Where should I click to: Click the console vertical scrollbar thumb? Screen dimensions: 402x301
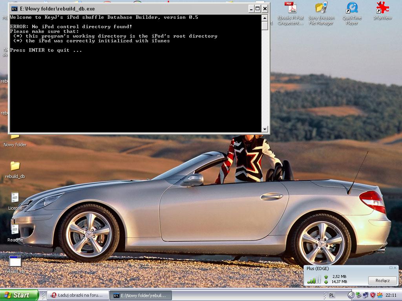[x=265, y=25]
